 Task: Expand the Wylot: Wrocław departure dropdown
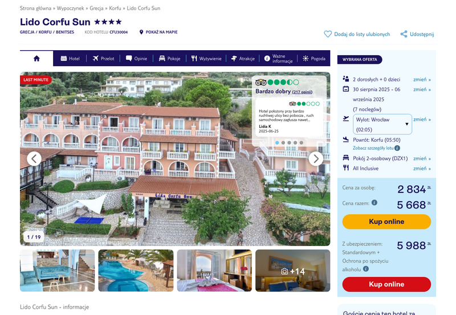coord(382,124)
